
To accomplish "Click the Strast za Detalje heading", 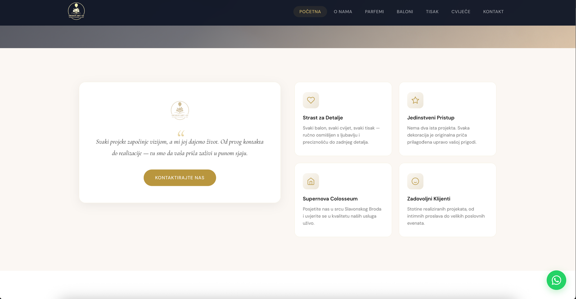I will [323, 118].
